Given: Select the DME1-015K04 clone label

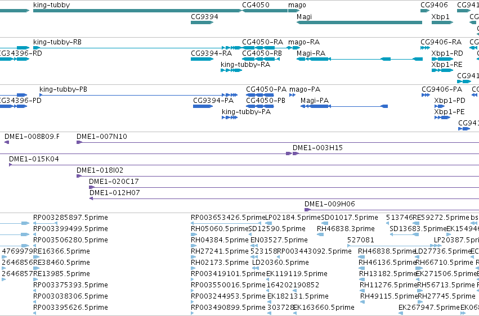Looking at the screenshot, I should (34, 159).
